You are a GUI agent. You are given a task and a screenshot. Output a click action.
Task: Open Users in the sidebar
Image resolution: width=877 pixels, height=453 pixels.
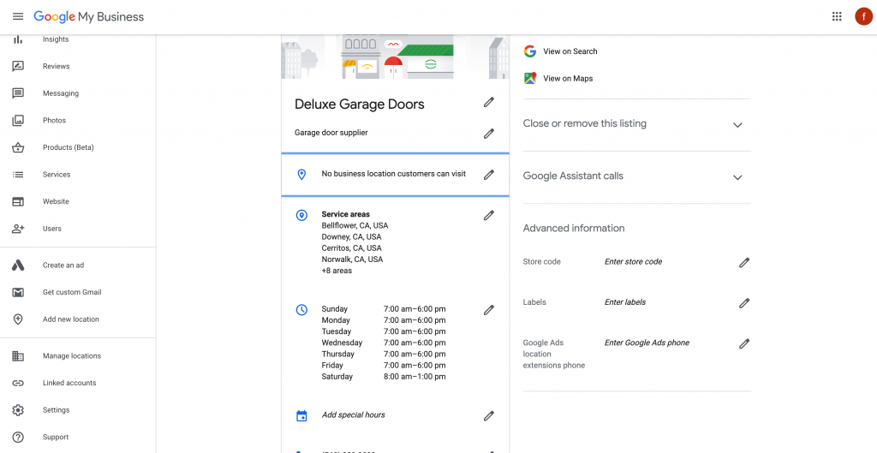point(52,229)
